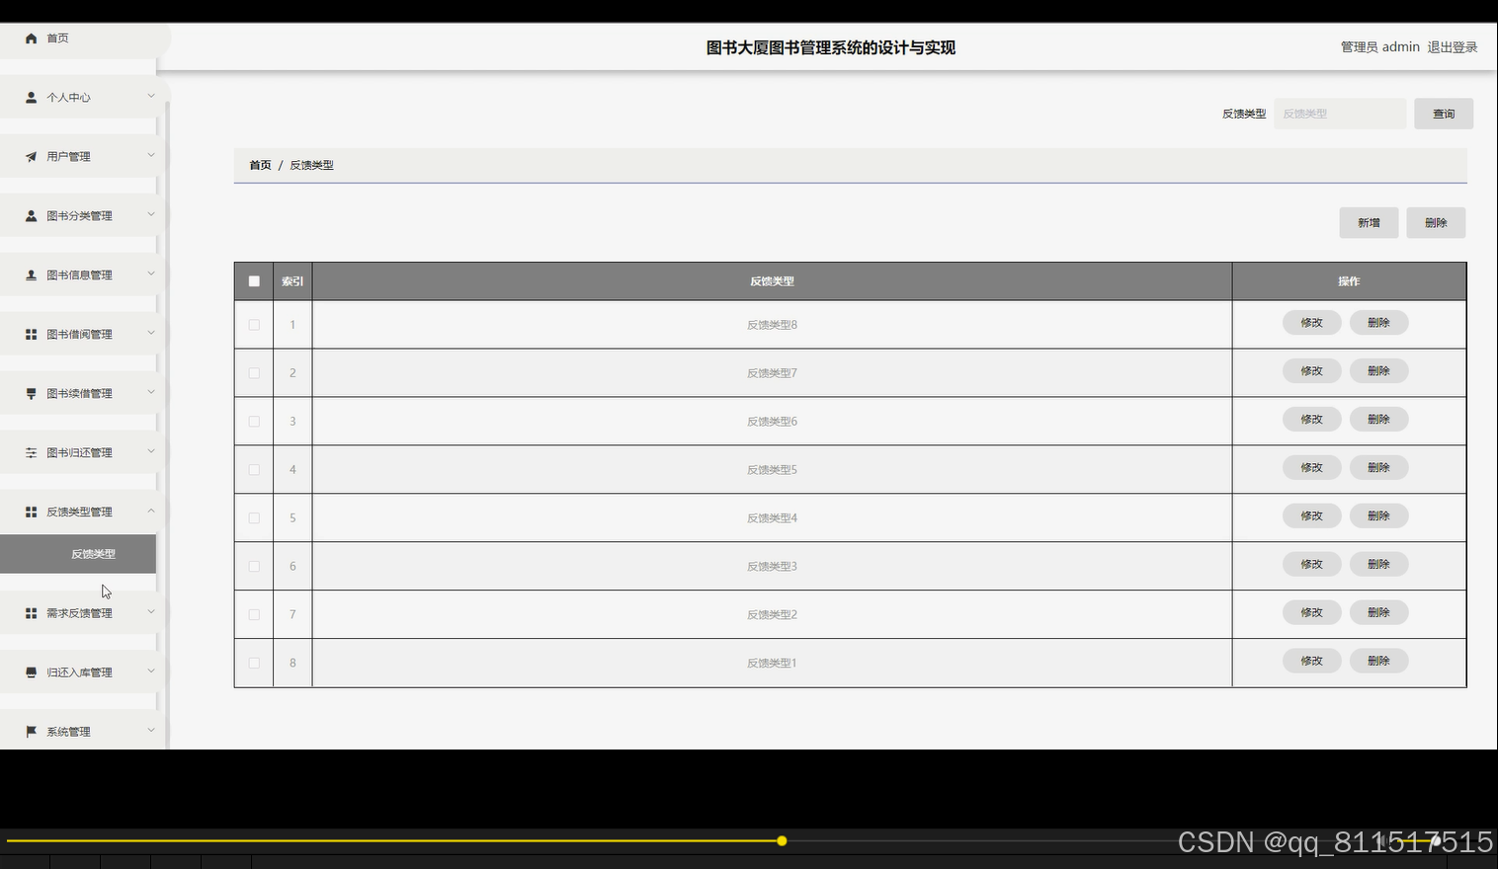Click the batch 删除 button above table

click(1436, 223)
